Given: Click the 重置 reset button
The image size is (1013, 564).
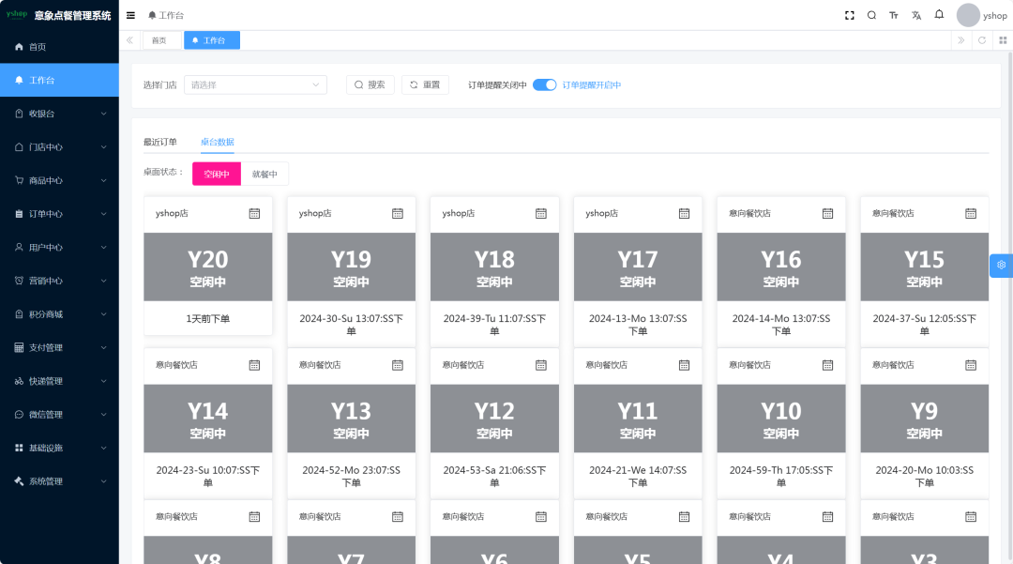Looking at the screenshot, I should (425, 85).
